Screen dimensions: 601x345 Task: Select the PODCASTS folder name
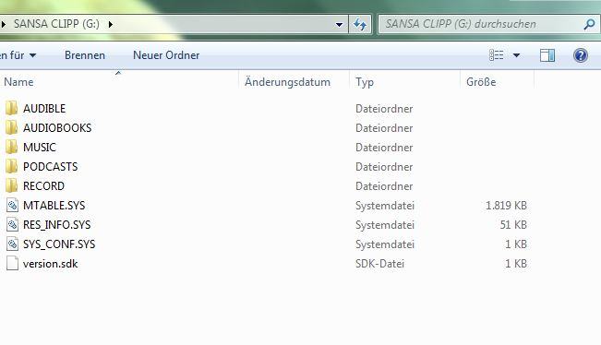tap(50, 167)
